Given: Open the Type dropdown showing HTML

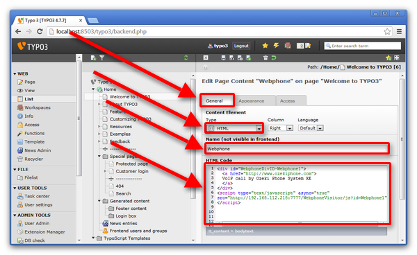Looking at the screenshot, I should [234, 128].
